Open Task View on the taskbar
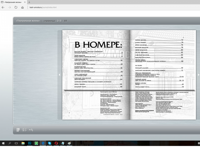This screenshot has width=200, height=150. (x=16, y=143)
